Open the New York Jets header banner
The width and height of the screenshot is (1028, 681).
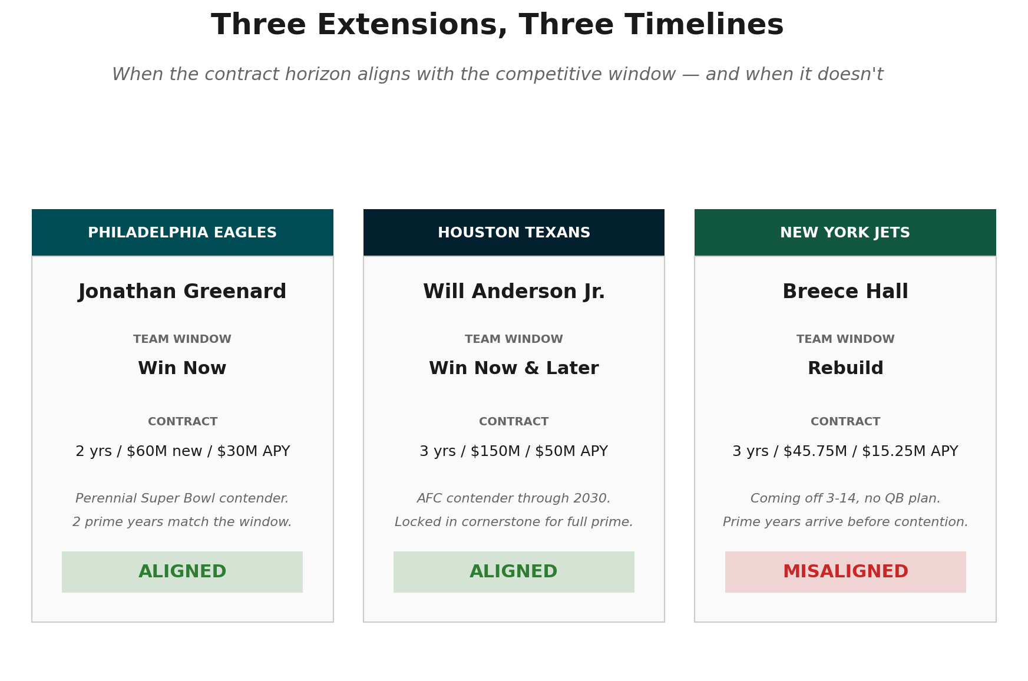pyautogui.click(x=845, y=233)
